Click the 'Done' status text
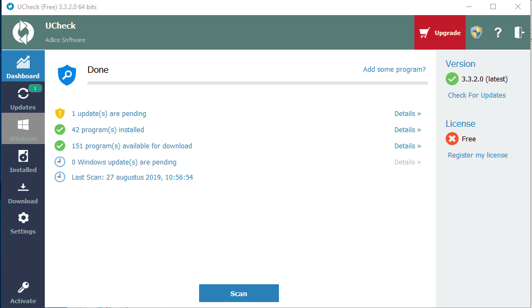Viewport: 532px width, 308px height. tap(98, 70)
